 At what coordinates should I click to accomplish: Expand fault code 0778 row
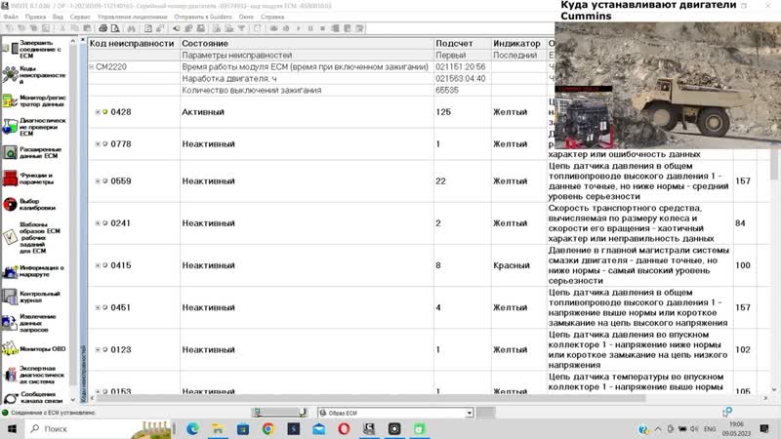(98, 143)
